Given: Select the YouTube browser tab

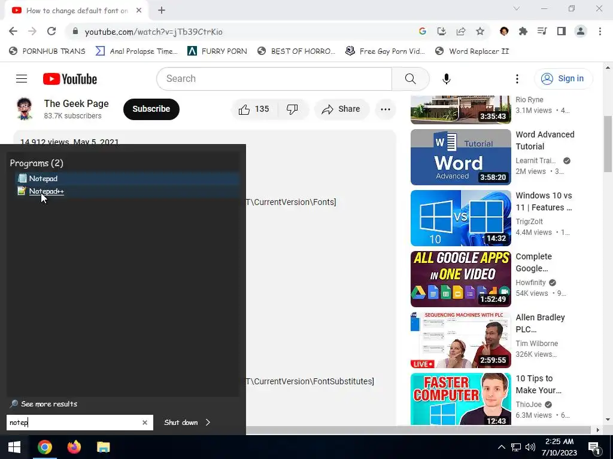Looking at the screenshot, I should (77, 11).
